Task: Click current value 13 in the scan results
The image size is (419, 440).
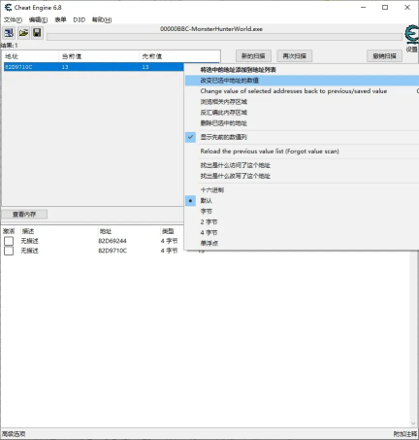Action: 65,67
